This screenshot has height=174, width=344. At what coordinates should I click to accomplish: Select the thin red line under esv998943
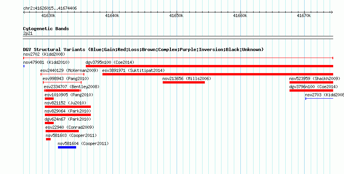tap(62, 82)
